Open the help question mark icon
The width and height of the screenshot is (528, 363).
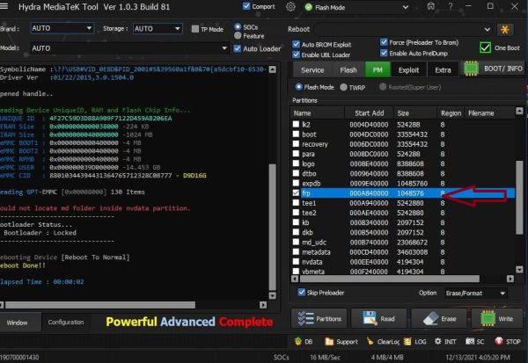[x=451, y=6]
